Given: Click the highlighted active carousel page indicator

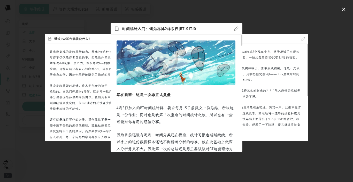Looking at the screenshot, I should pos(93,156).
